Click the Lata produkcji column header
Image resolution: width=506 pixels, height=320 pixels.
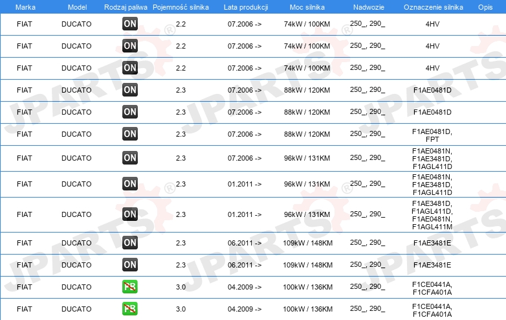[246, 7]
